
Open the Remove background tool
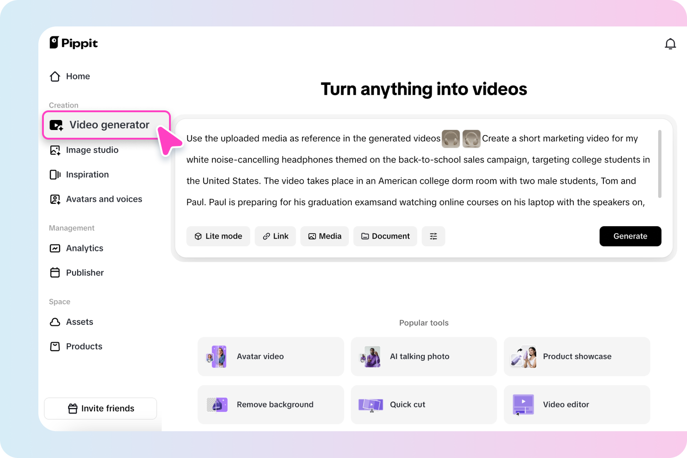(270, 404)
